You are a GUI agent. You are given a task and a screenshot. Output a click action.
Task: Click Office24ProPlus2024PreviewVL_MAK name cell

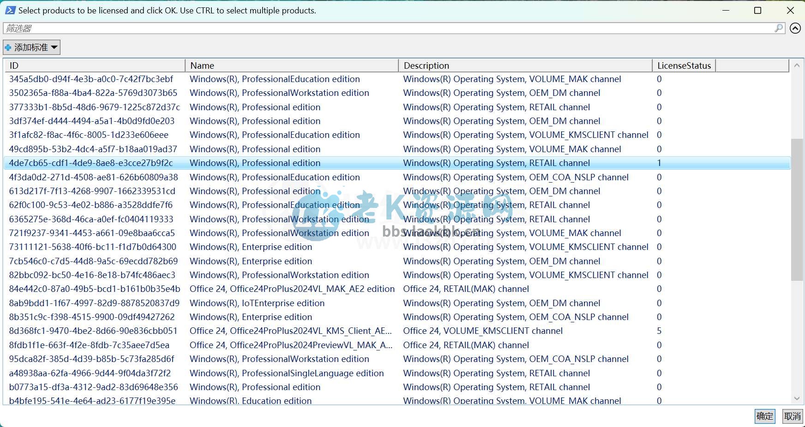pos(291,345)
